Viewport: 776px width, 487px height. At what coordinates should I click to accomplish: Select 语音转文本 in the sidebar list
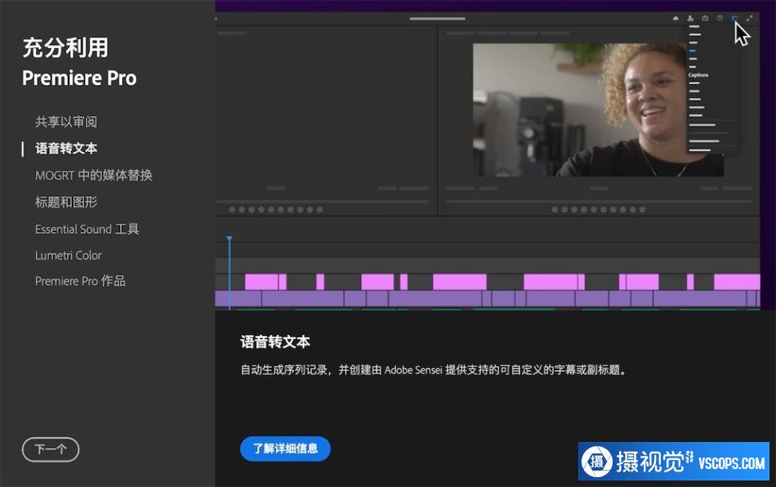point(66,149)
